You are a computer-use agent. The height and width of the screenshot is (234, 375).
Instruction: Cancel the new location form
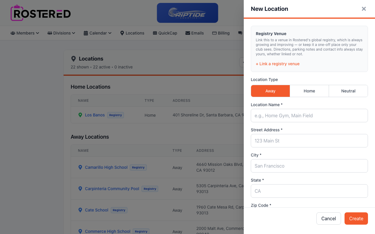coord(329,218)
